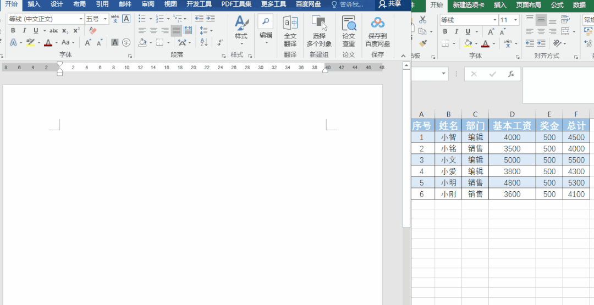Viewport: 594px width, 305px height.
Task: Center text in Word paragraph group
Action: tap(153, 31)
